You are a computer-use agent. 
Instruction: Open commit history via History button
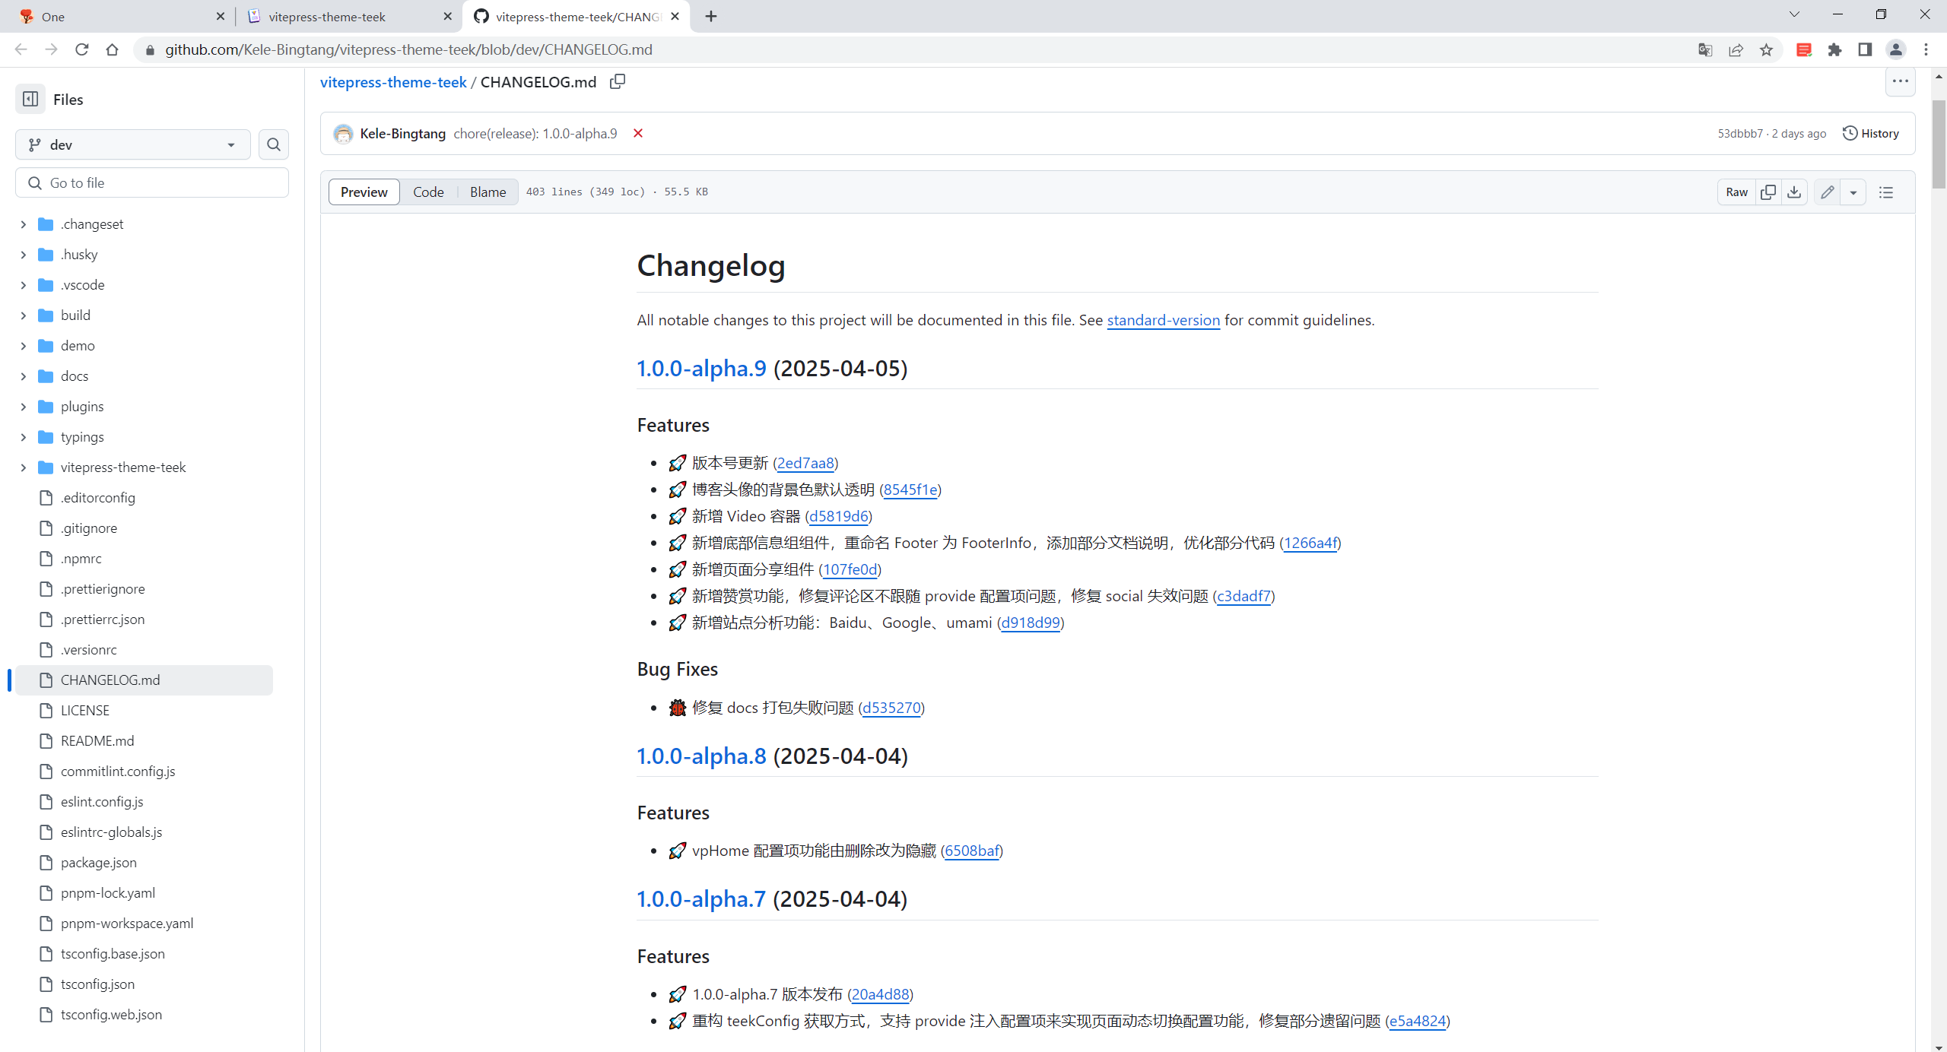[x=1871, y=134]
